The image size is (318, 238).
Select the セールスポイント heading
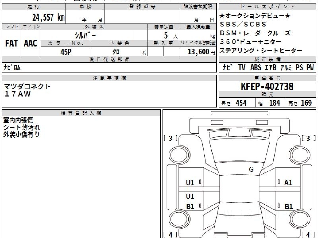coord(268,7)
